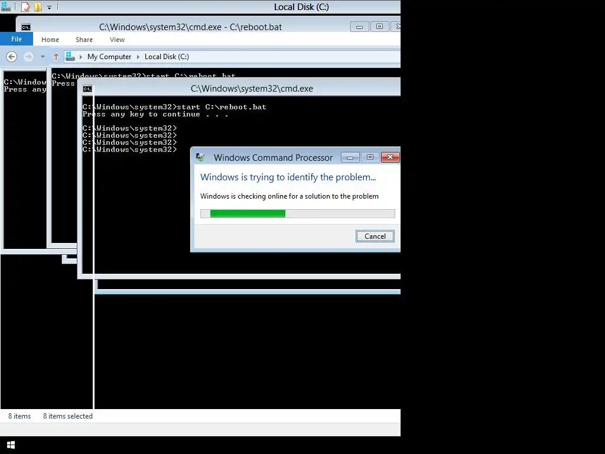605x454 pixels.
Task: Click the New Folder quick access icon
Action: pos(38,7)
